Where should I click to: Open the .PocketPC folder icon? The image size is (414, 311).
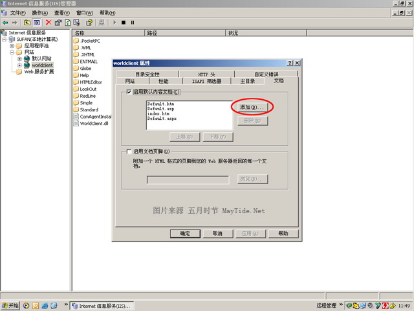pos(76,41)
